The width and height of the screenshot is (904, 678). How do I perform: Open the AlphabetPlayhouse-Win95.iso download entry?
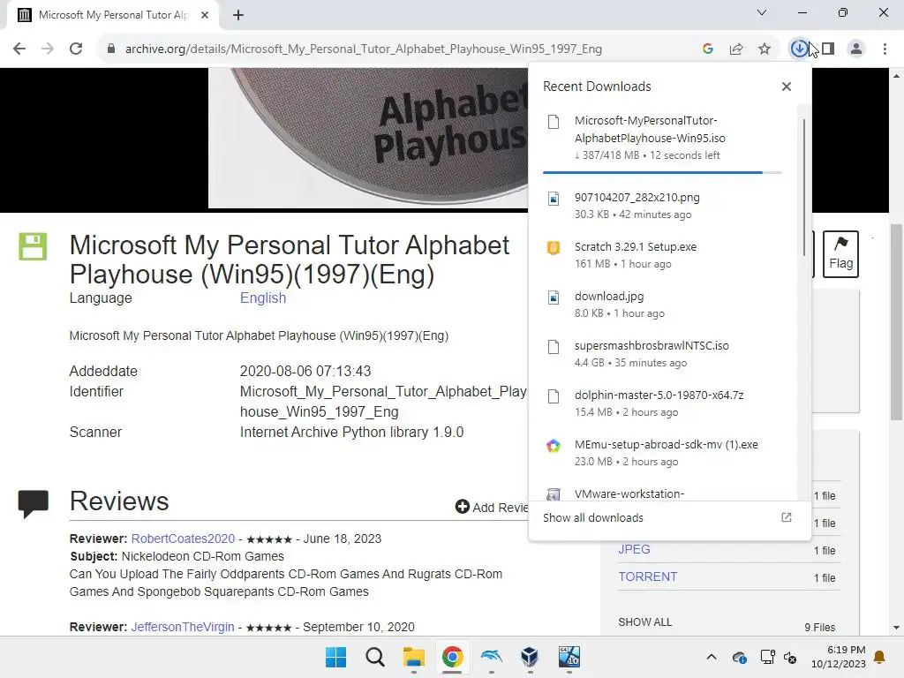coord(662,138)
